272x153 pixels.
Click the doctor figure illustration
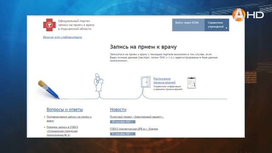coord(98,82)
